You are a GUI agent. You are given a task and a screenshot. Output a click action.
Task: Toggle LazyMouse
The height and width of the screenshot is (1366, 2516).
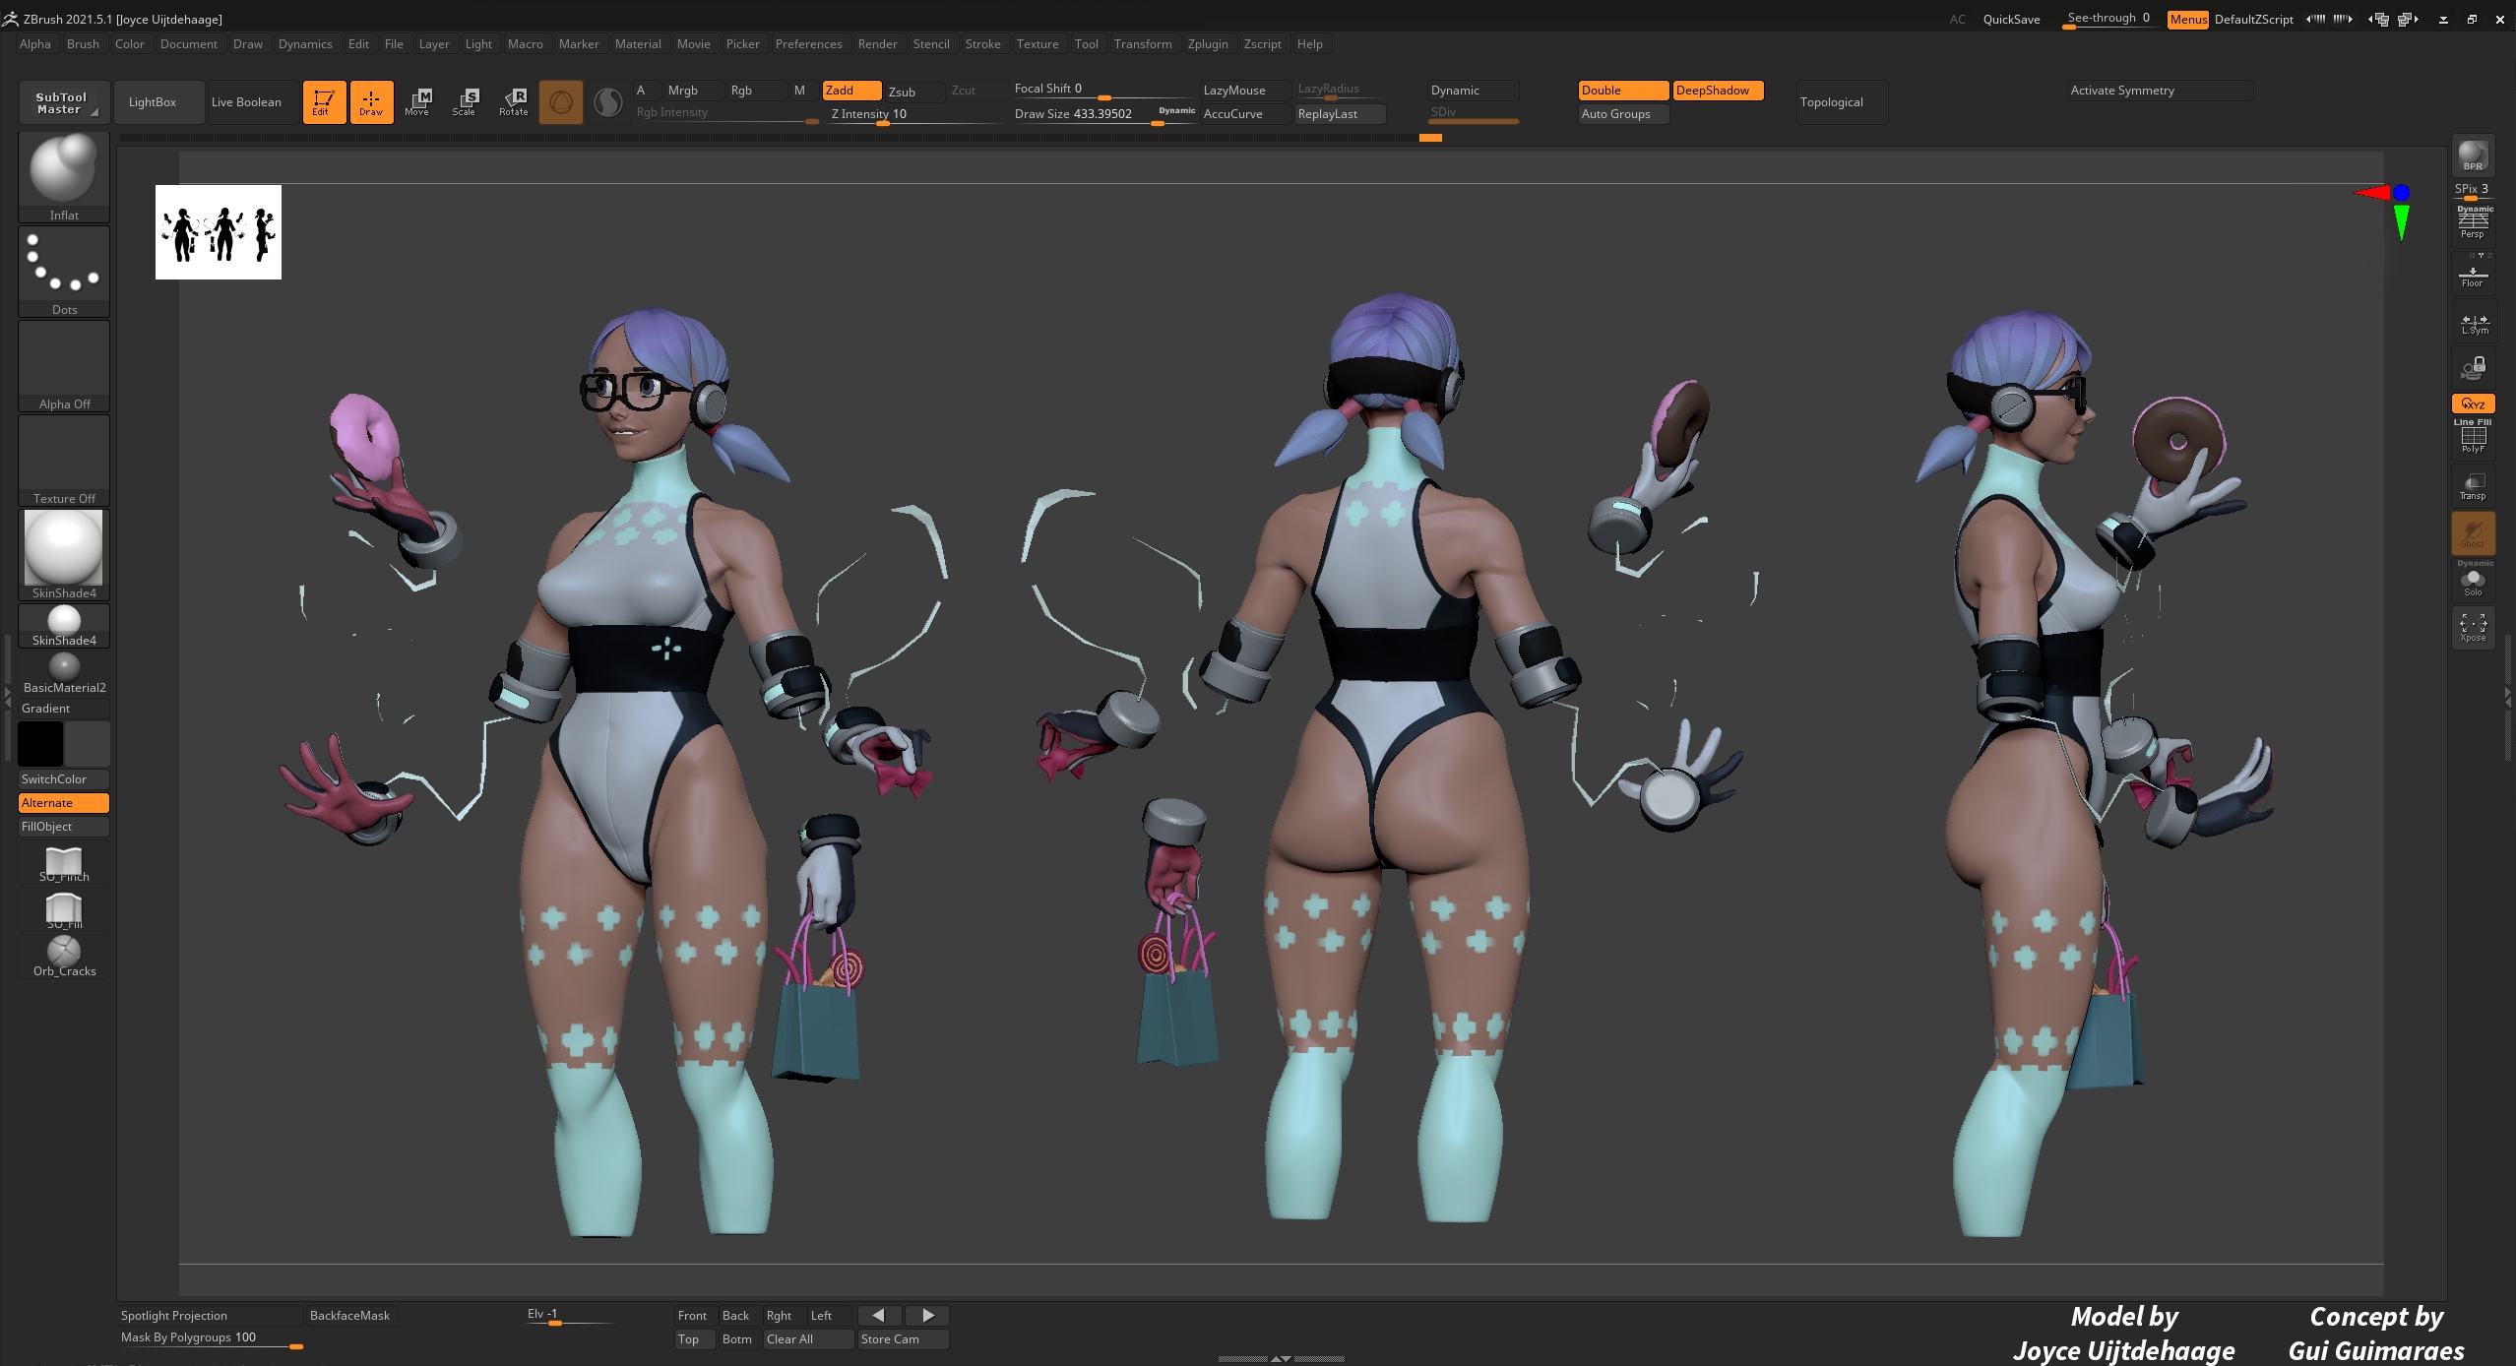(1245, 91)
